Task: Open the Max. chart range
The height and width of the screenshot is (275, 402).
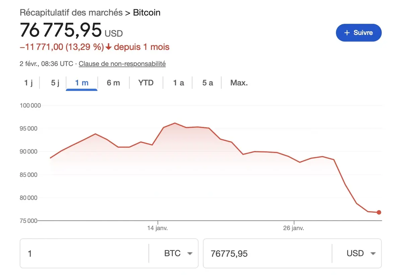Action: (239, 83)
